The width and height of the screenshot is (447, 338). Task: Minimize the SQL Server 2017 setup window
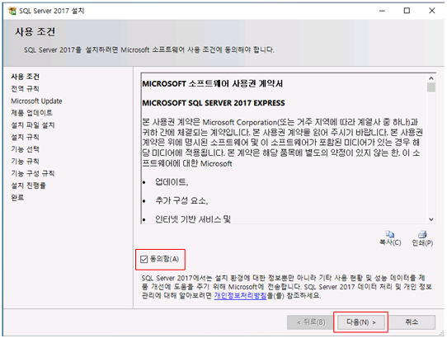point(382,11)
